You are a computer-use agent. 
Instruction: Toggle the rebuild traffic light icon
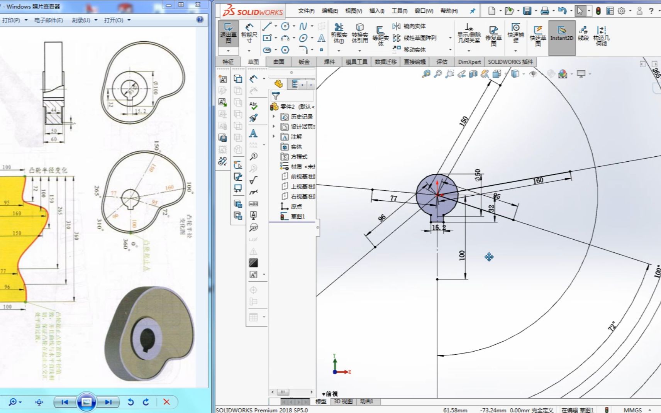click(x=598, y=11)
